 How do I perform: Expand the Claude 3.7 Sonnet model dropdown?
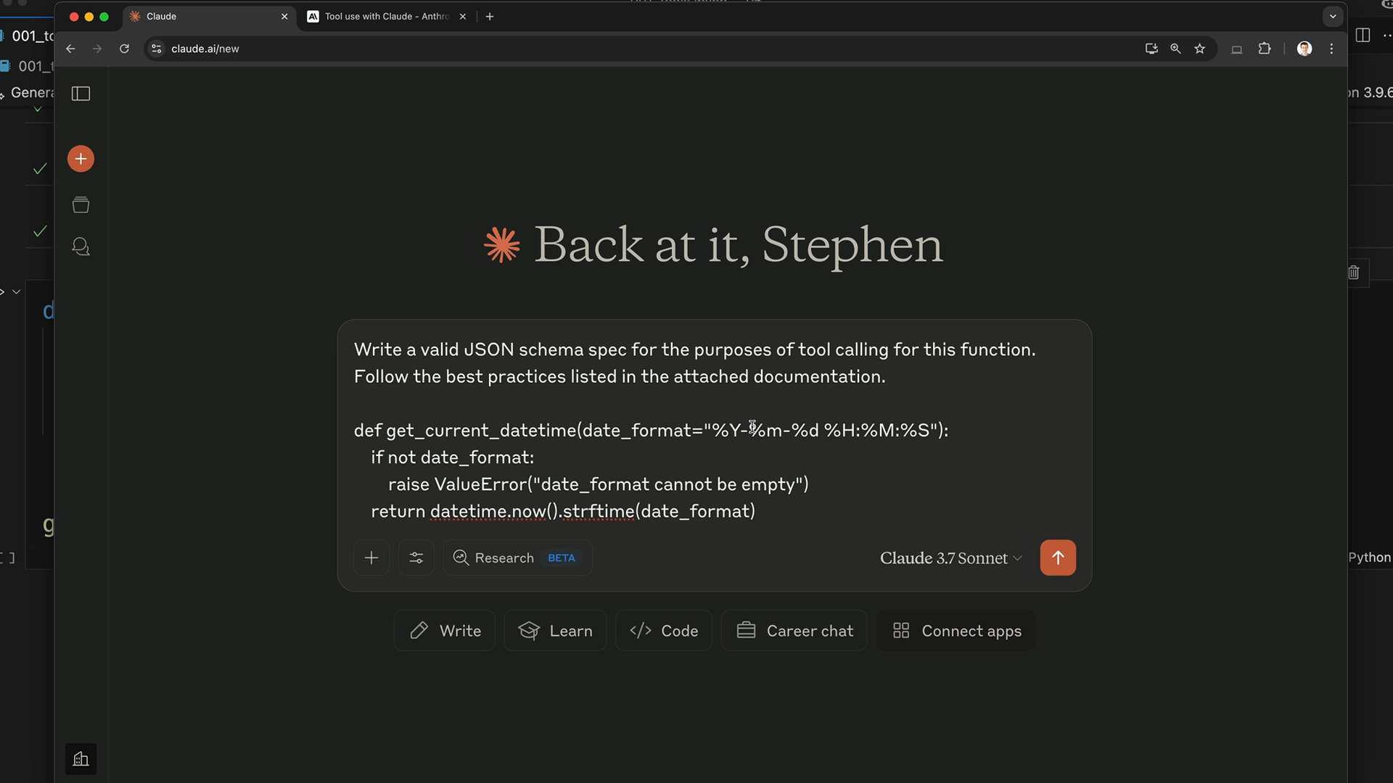[x=950, y=558]
